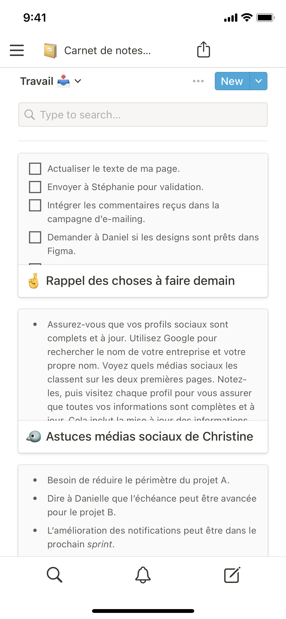Open "Rappel des choses à faire demain" note
Screen dimensions: 286x619
coord(140,281)
